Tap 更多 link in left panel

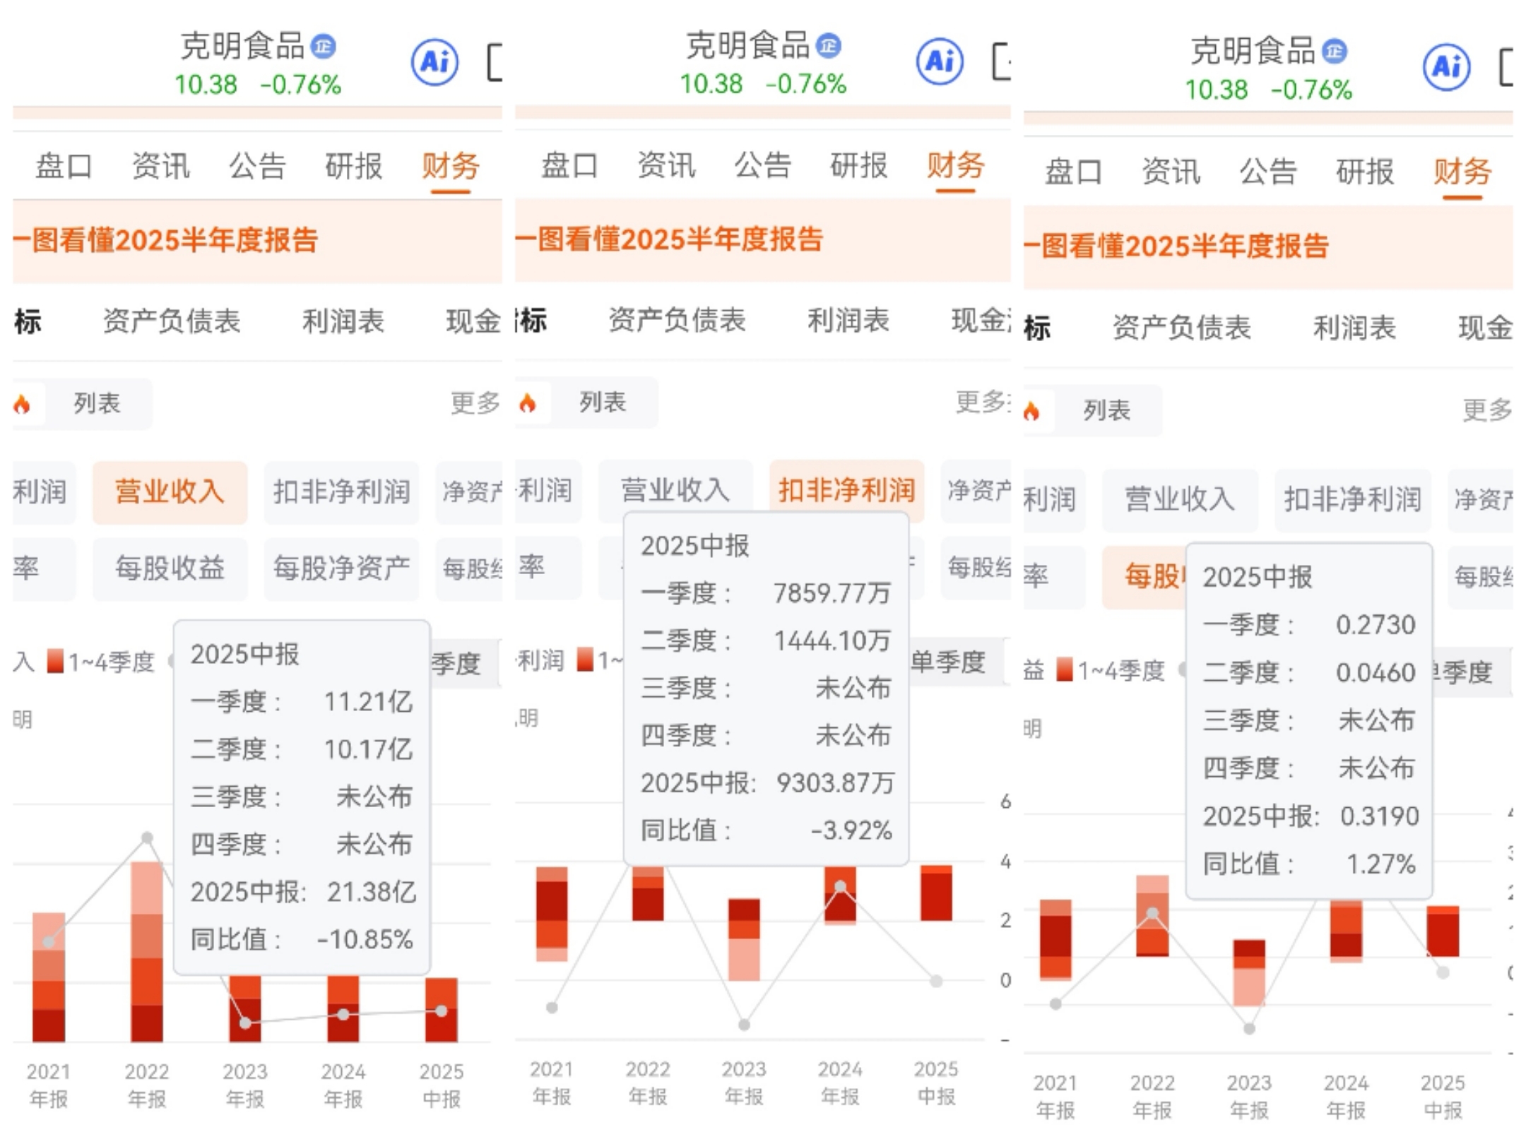[x=475, y=403]
